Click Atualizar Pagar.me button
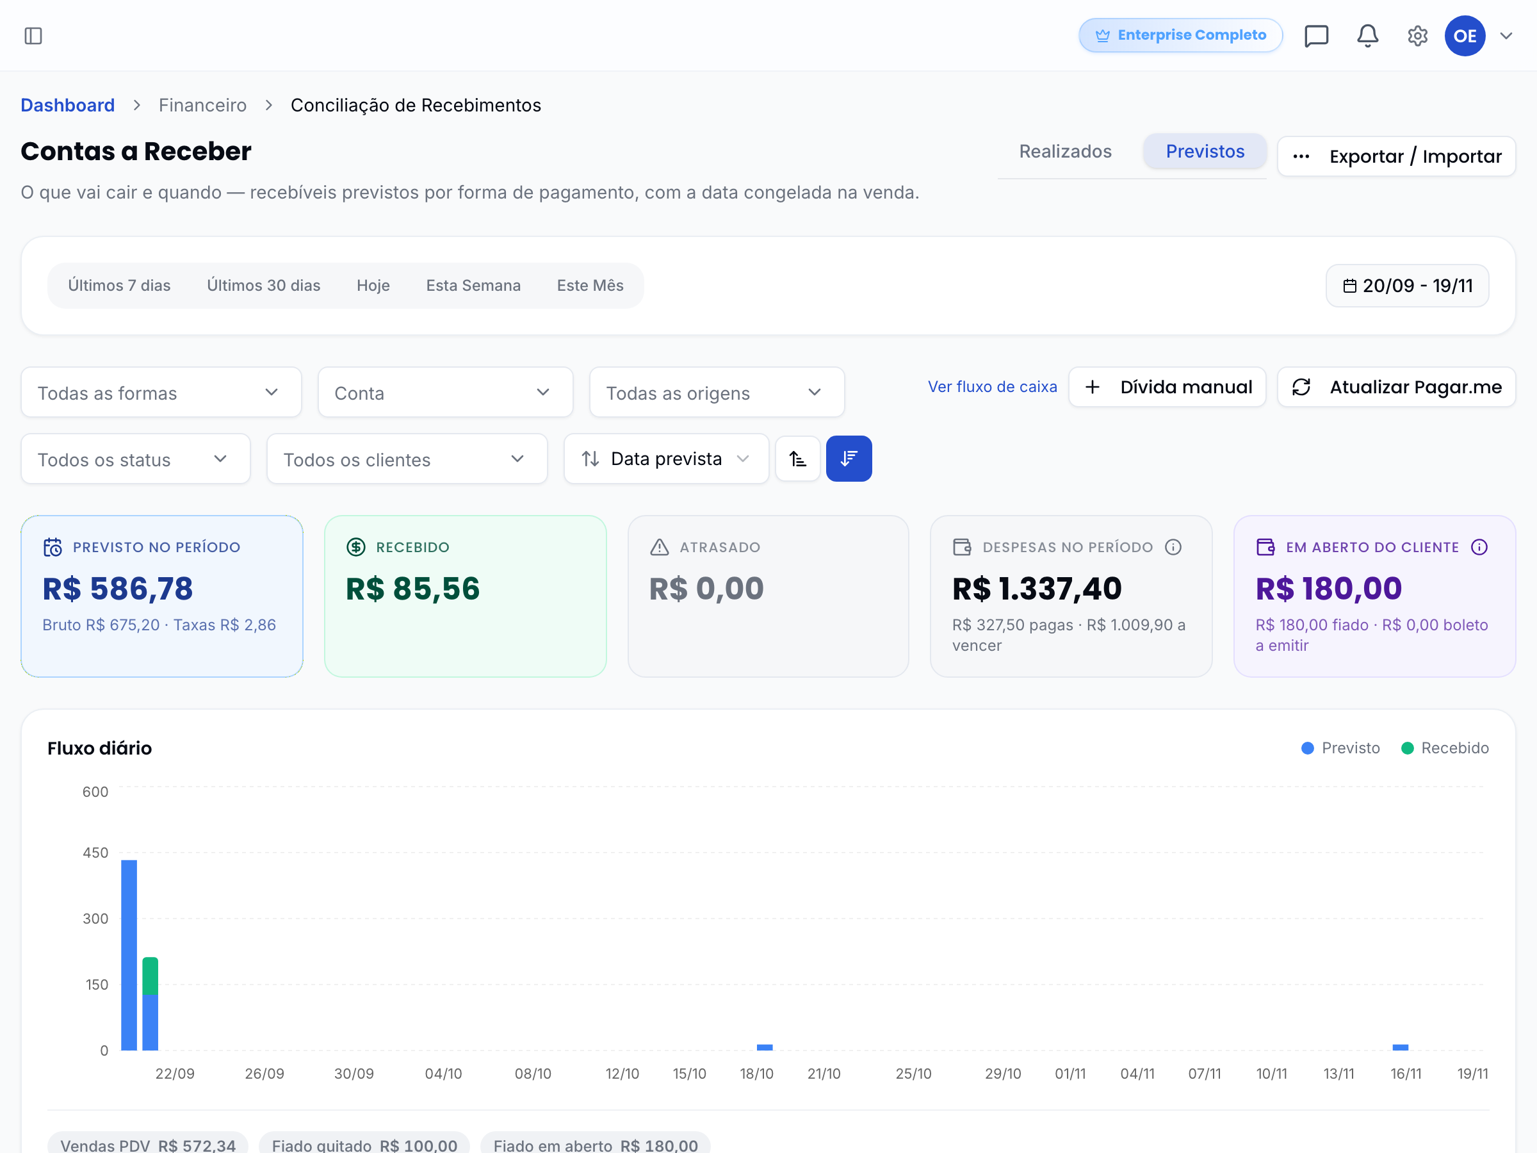The height and width of the screenshot is (1153, 1537). pyautogui.click(x=1395, y=387)
